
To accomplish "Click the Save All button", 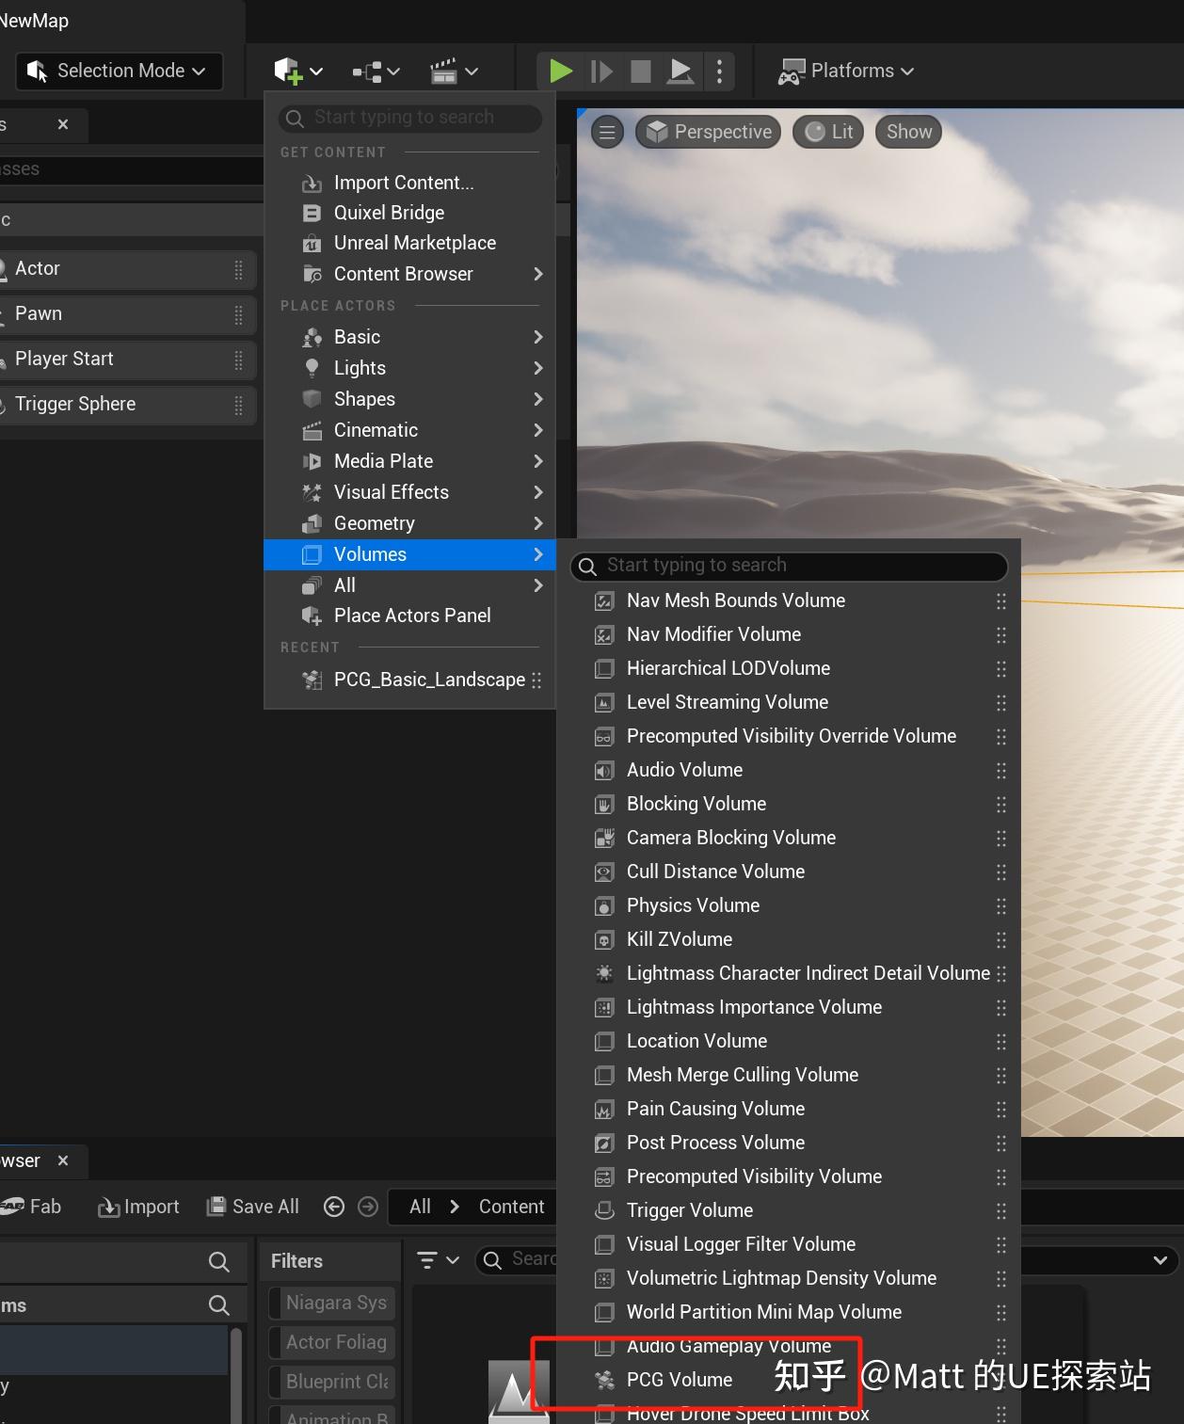I will click(x=253, y=1207).
